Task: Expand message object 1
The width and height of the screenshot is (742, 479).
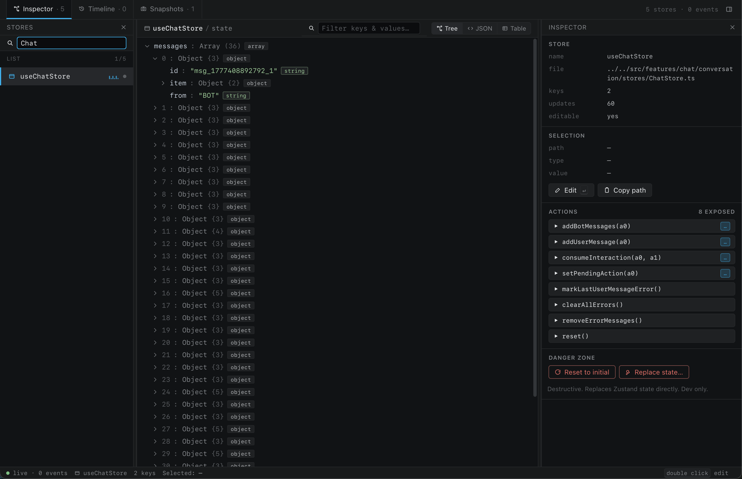Action: 155,108
